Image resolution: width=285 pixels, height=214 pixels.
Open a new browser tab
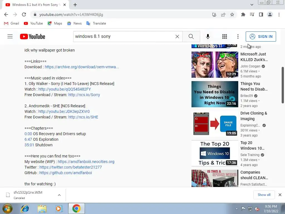point(75,5)
